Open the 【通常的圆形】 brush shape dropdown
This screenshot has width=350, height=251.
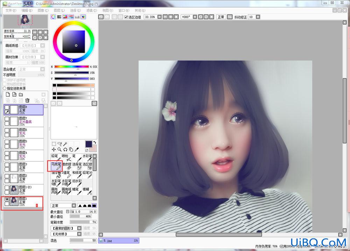coord(79,228)
